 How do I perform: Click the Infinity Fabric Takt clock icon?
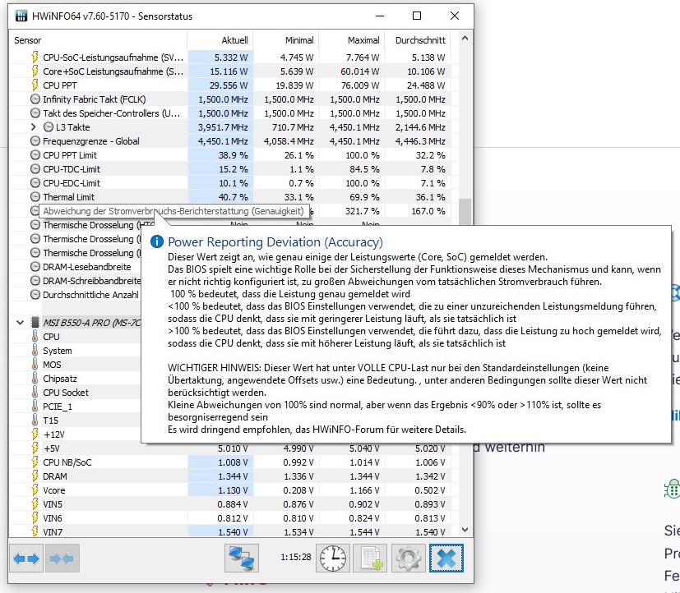coord(35,99)
